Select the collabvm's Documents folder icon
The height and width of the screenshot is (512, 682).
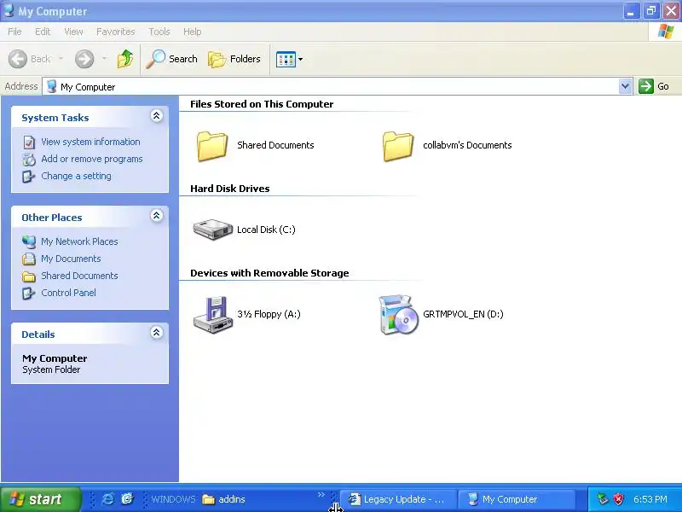(x=398, y=146)
